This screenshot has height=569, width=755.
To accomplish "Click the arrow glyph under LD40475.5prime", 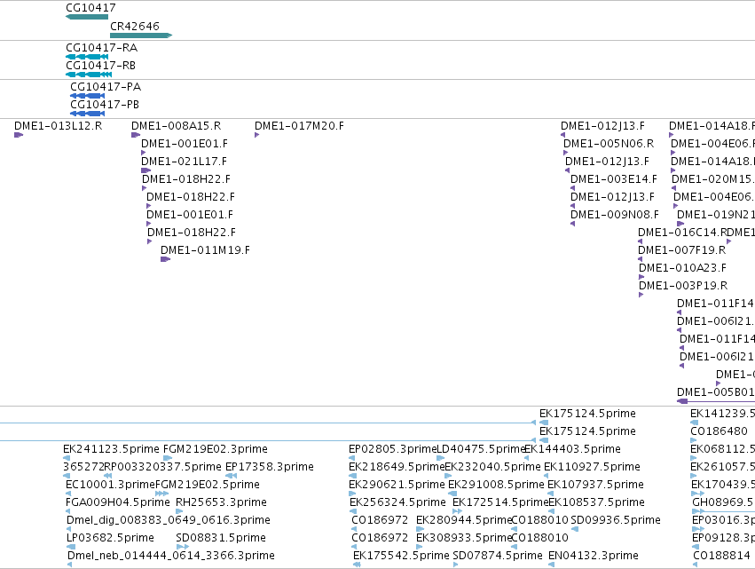I will pos(441,458).
